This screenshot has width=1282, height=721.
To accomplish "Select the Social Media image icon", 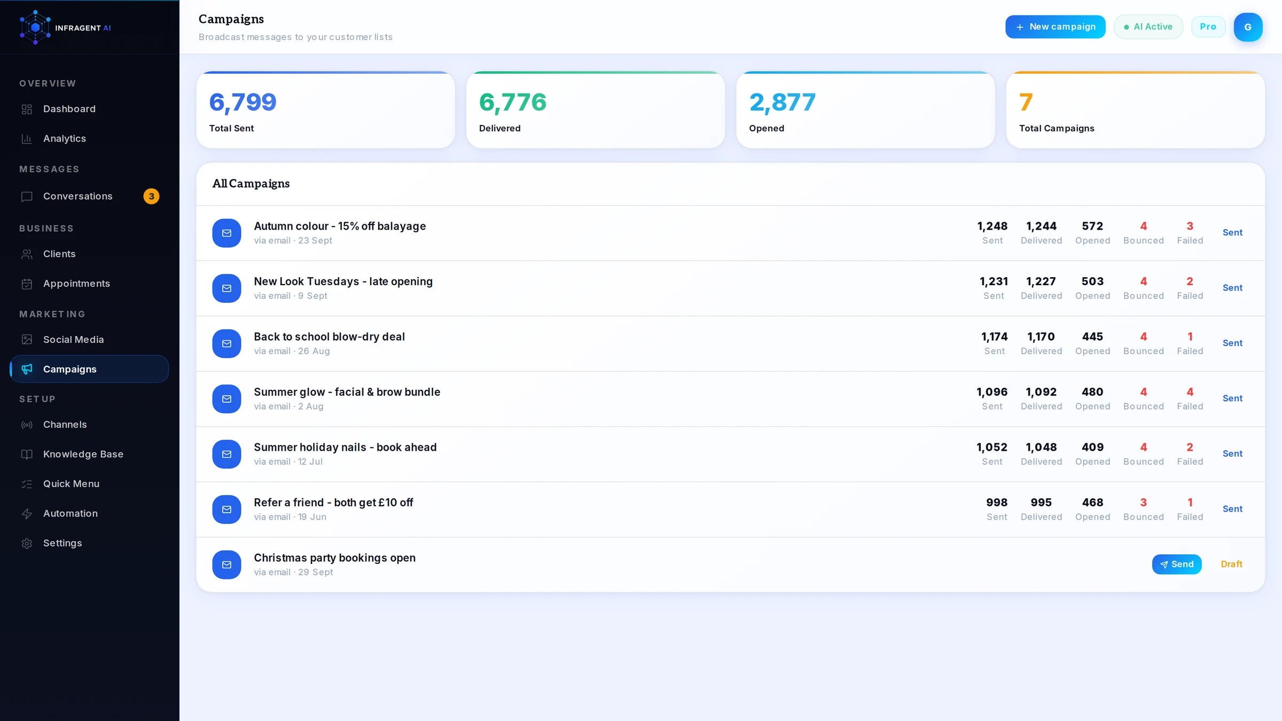I will click(27, 340).
